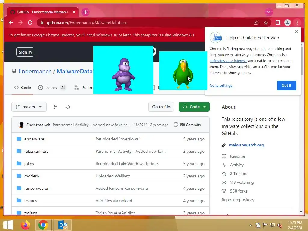
Task: Open a new tab with plus button
Action: 85,12
